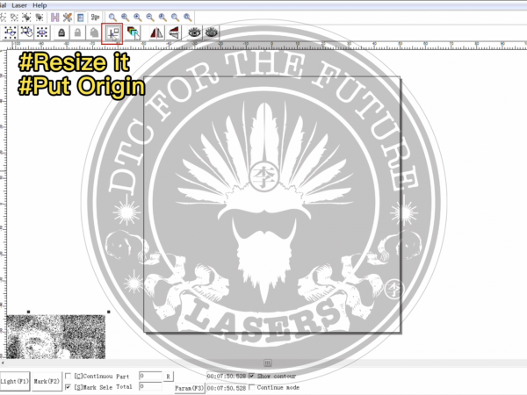Click the Total count input field

coord(150,386)
